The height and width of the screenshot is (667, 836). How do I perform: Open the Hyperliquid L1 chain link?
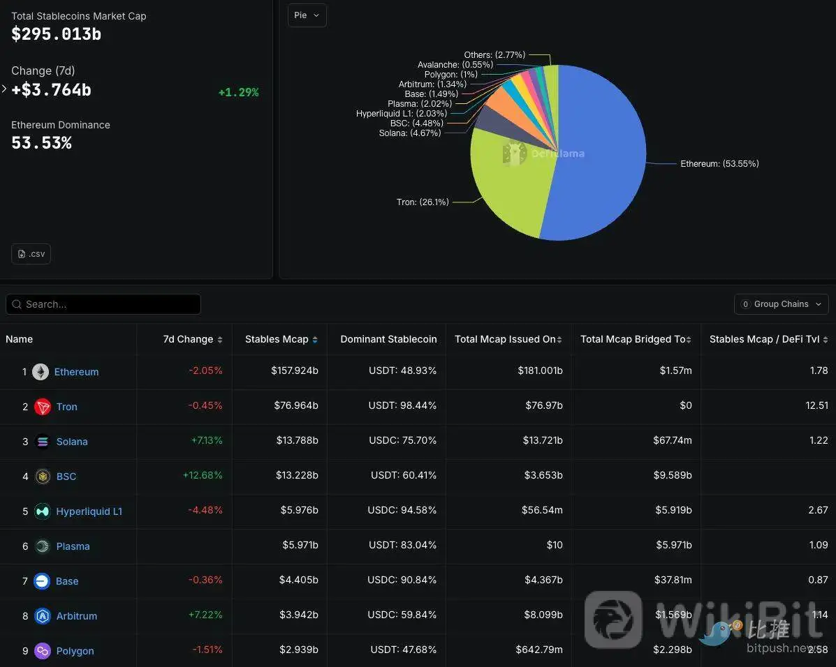(x=89, y=511)
